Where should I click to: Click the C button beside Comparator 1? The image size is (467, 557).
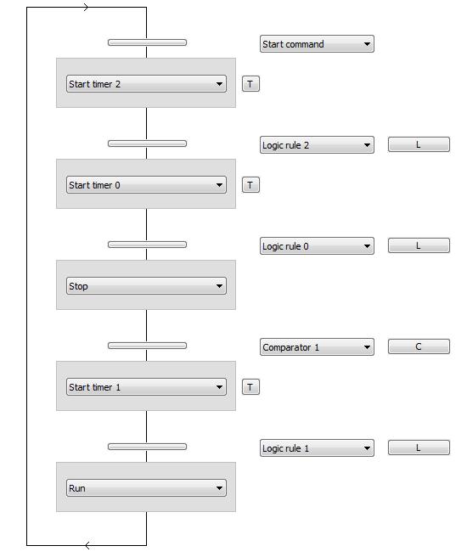pyautogui.click(x=419, y=346)
